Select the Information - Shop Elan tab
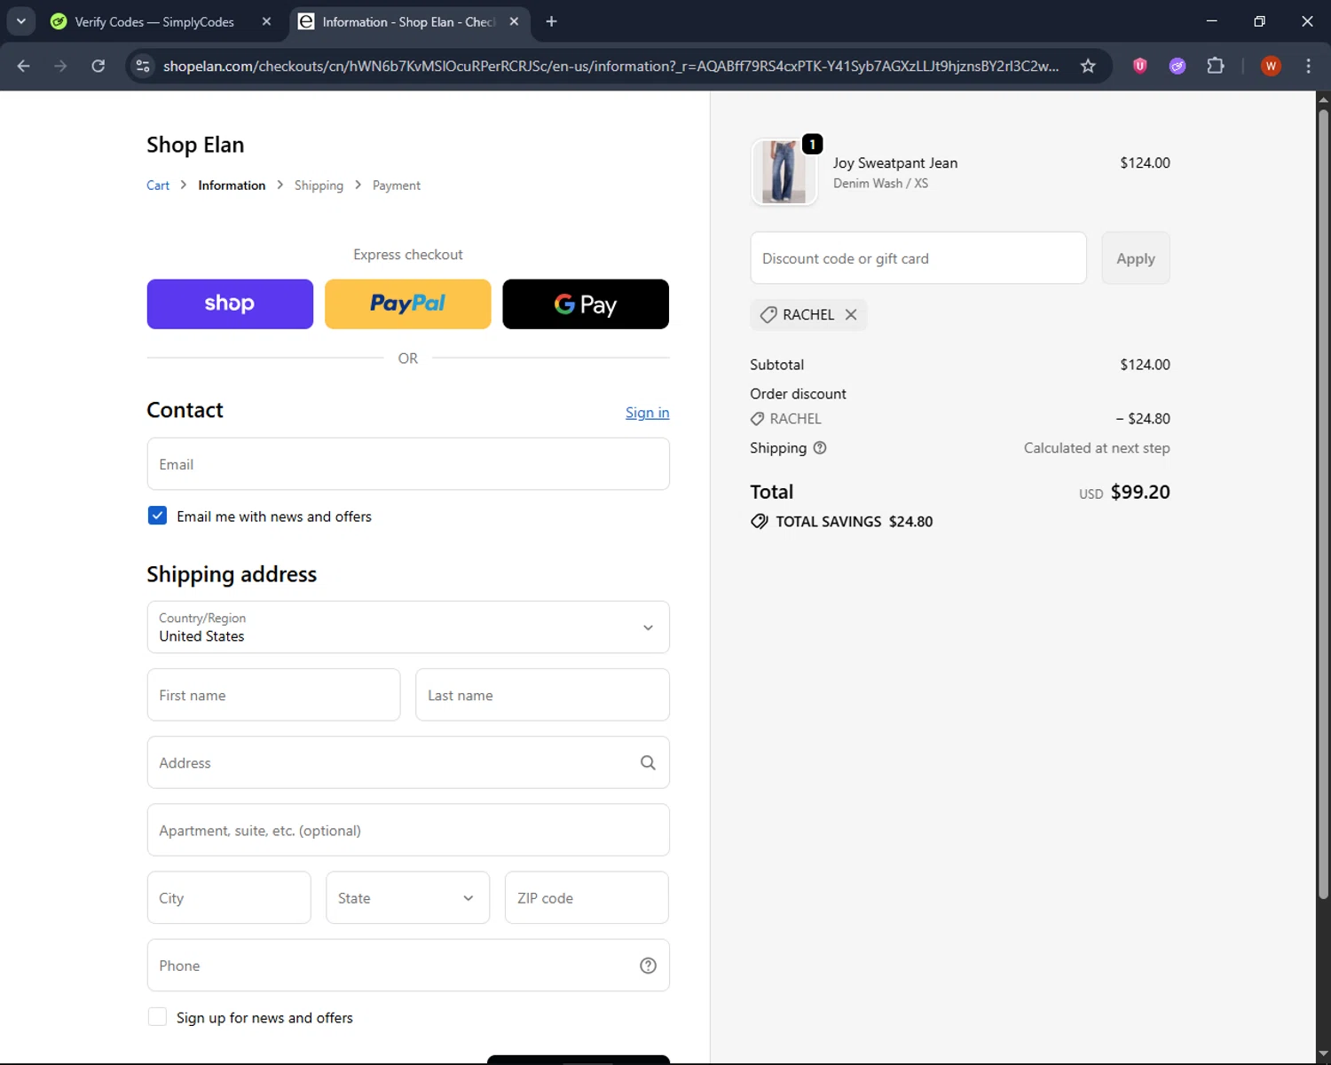The width and height of the screenshot is (1331, 1065). point(408,21)
